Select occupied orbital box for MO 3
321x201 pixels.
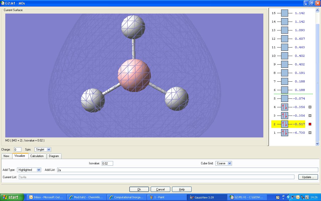(284, 116)
